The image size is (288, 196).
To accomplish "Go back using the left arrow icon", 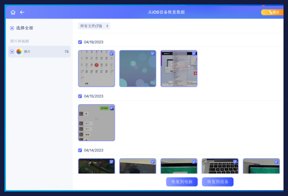I will click(x=22, y=12).
